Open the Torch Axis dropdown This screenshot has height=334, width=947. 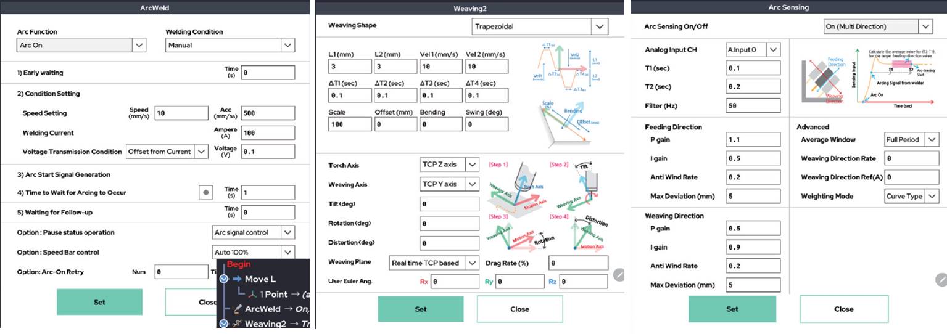(449, 165)
